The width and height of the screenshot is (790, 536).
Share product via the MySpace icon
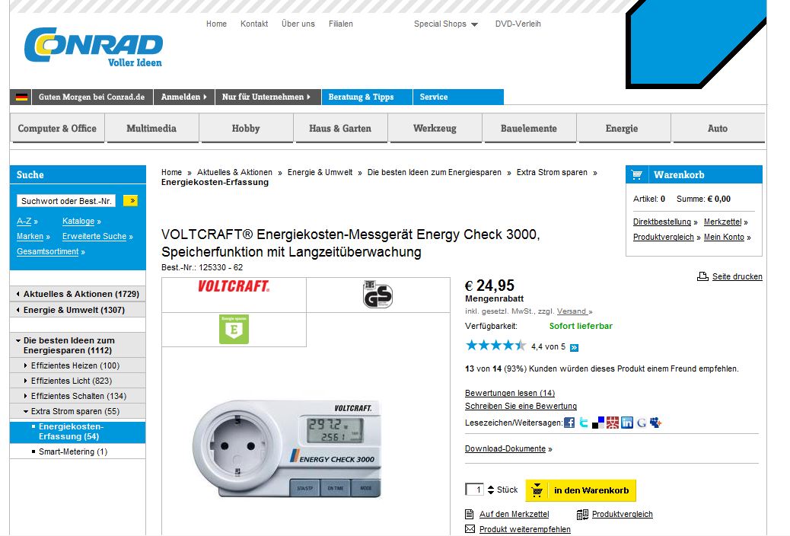(x=655, y=423)
